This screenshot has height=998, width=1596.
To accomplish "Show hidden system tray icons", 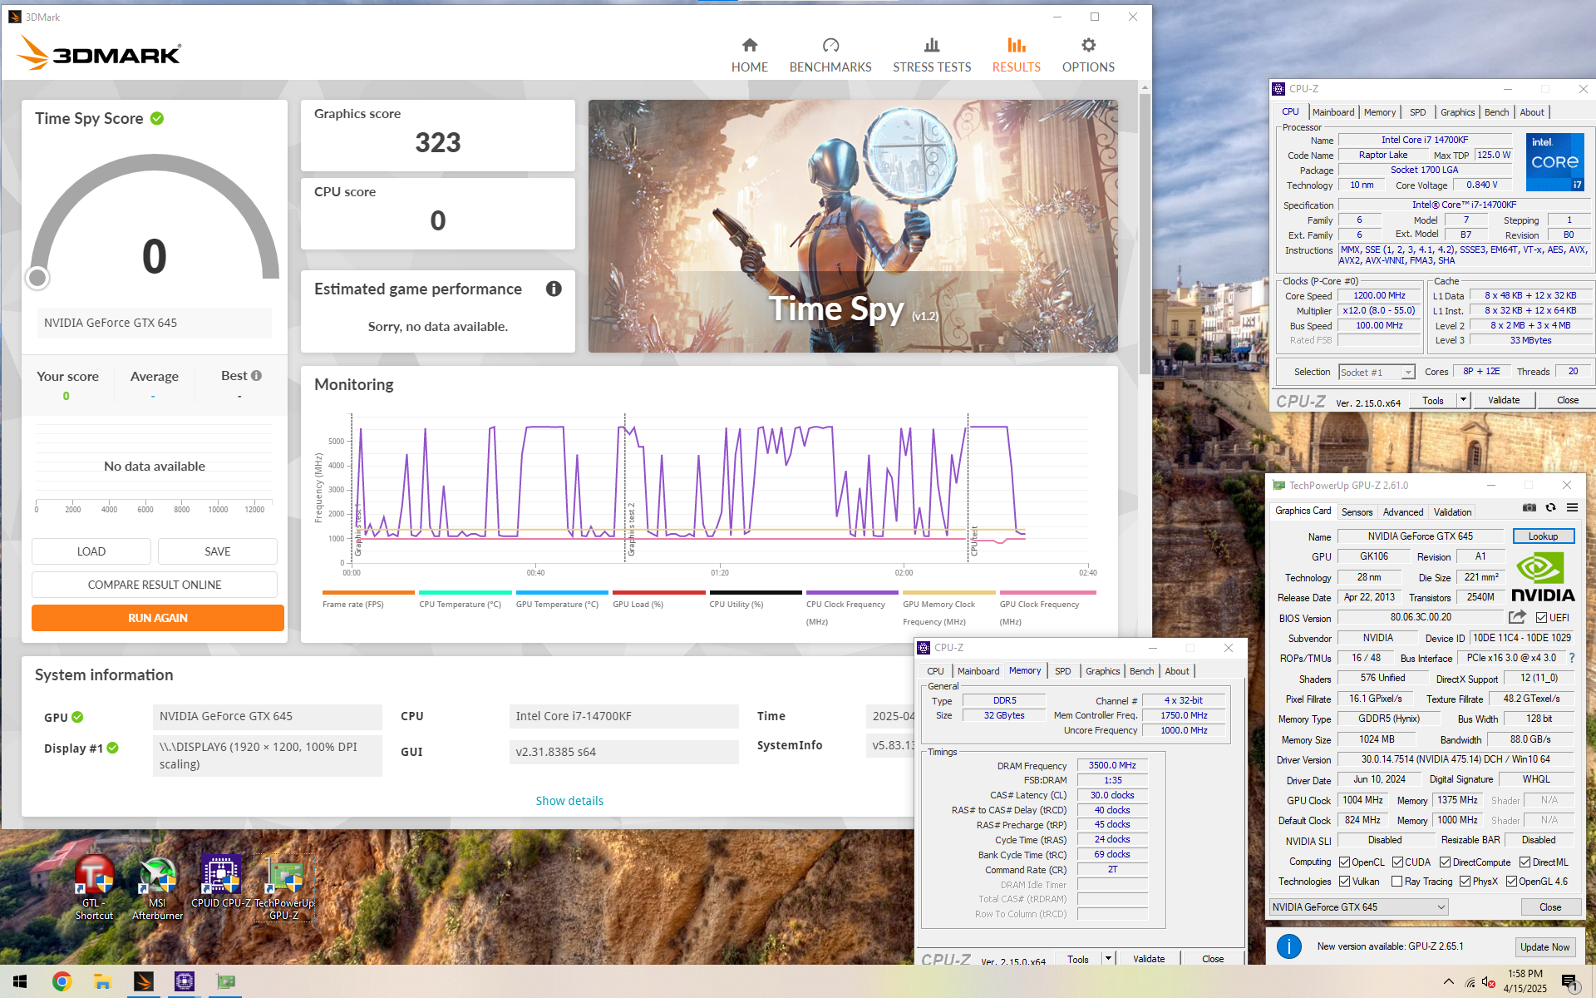I will tap(1448, 981).
